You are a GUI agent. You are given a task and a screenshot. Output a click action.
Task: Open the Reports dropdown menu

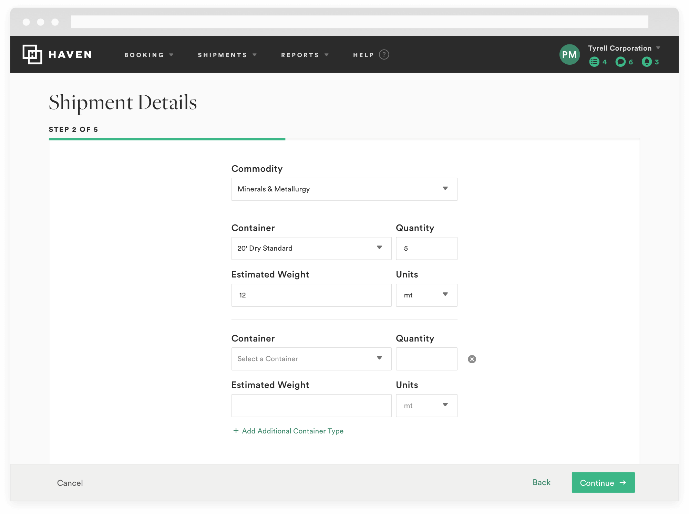click(305, 54)
